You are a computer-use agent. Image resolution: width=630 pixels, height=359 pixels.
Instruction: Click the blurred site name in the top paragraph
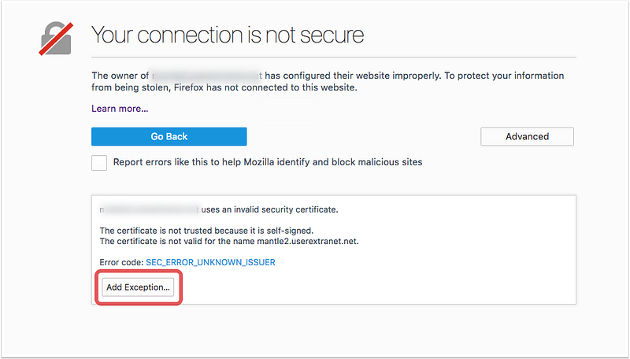207,76
